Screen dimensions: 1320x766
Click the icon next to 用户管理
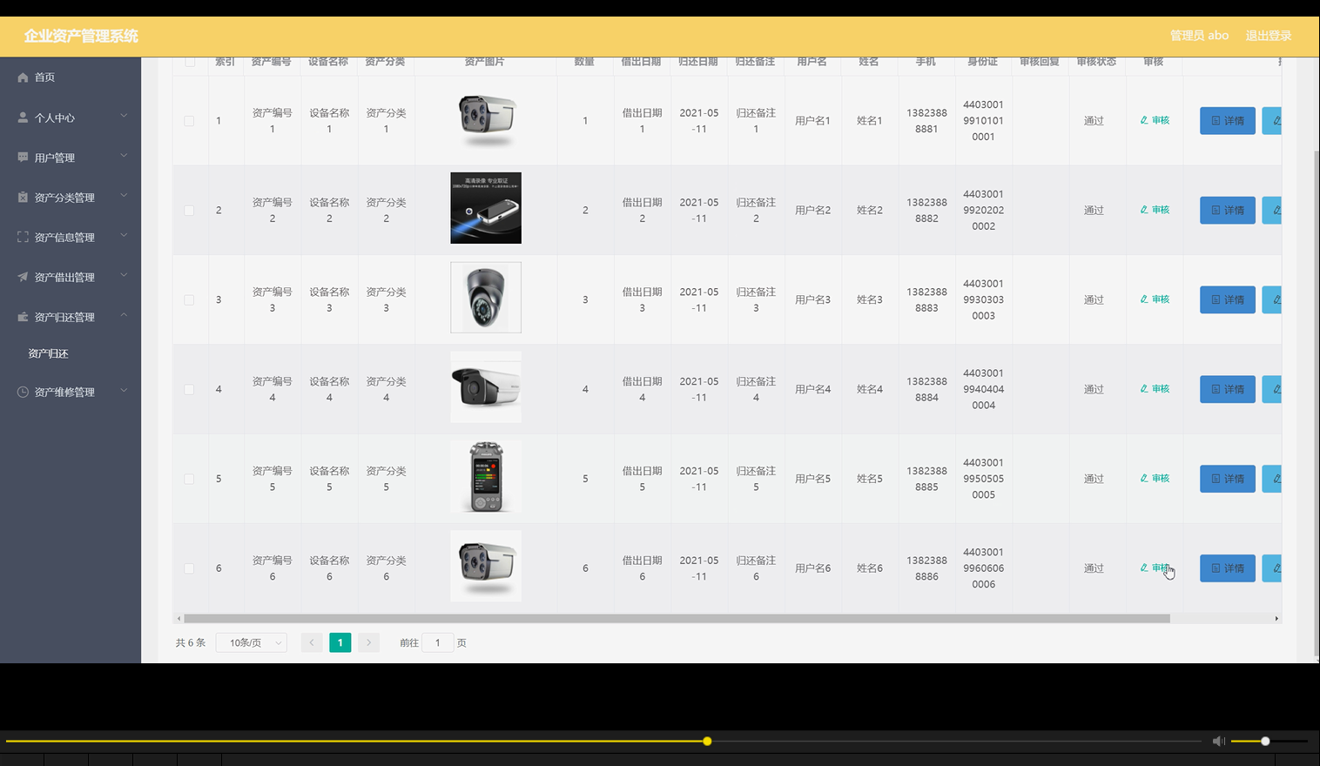pyautogui.click(x=23, y=158)
